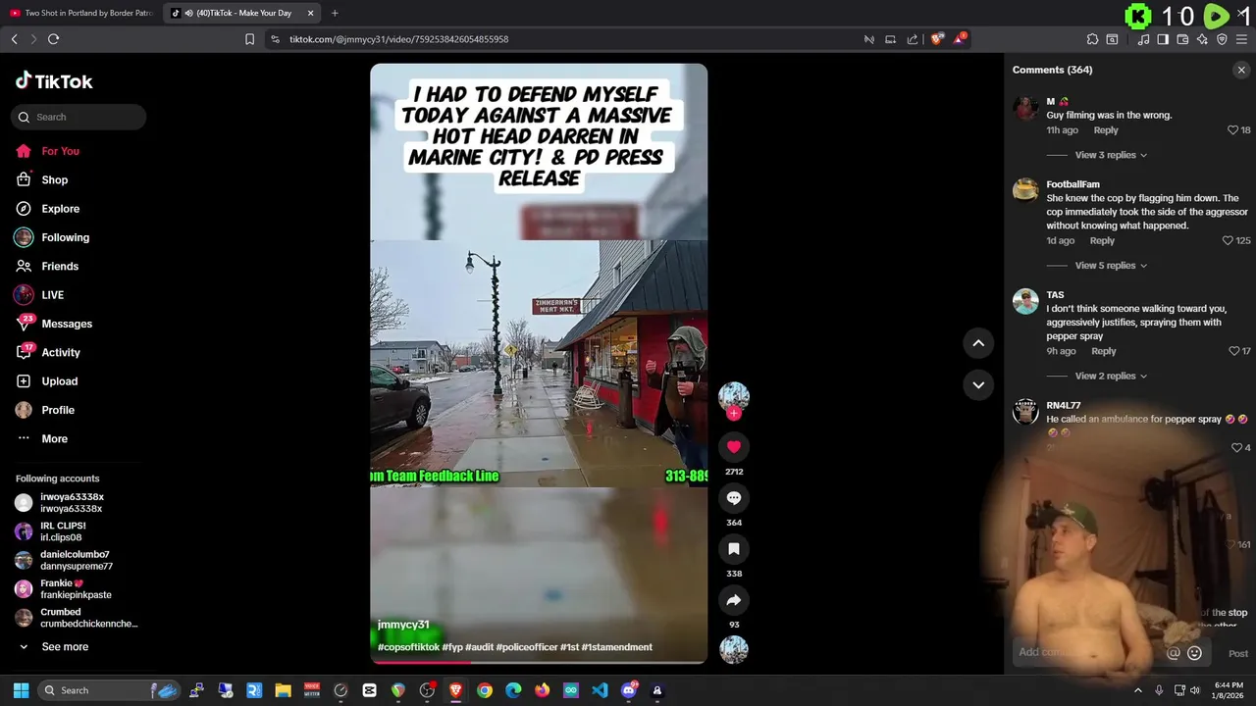The height and width of the screenshot is (706, 1256).
Task: Reply to FootballFam's comment
Action: [x=1102, y=240]
